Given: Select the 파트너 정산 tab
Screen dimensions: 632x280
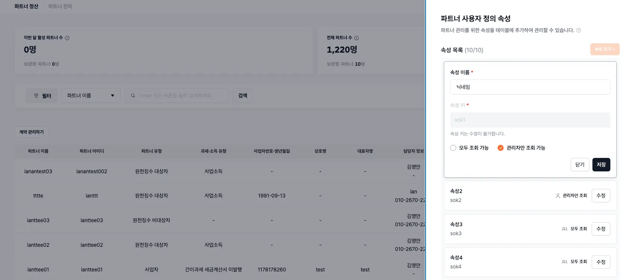Looking at the screenshot, I should (x=26, y=6).
